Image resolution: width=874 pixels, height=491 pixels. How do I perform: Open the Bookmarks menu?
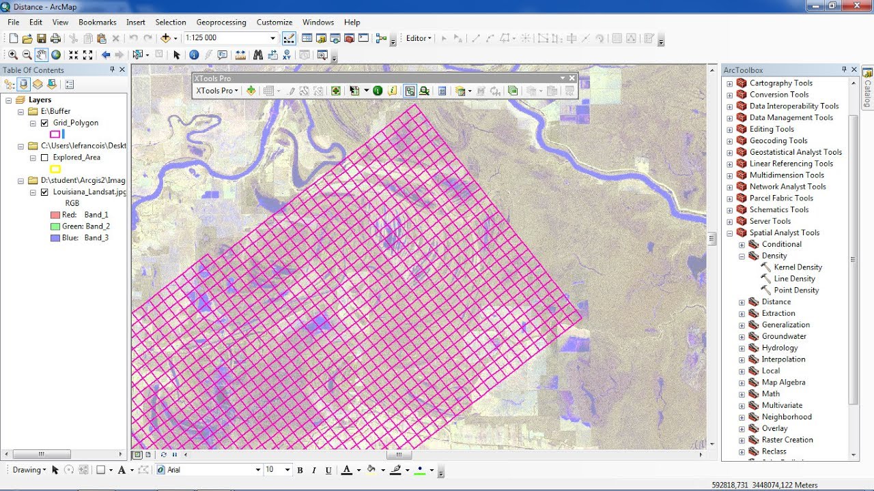98,23
